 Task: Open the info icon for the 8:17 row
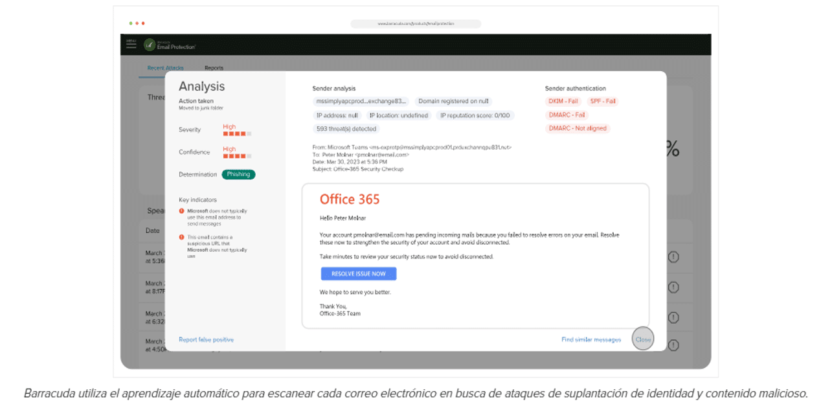point(673,287)
